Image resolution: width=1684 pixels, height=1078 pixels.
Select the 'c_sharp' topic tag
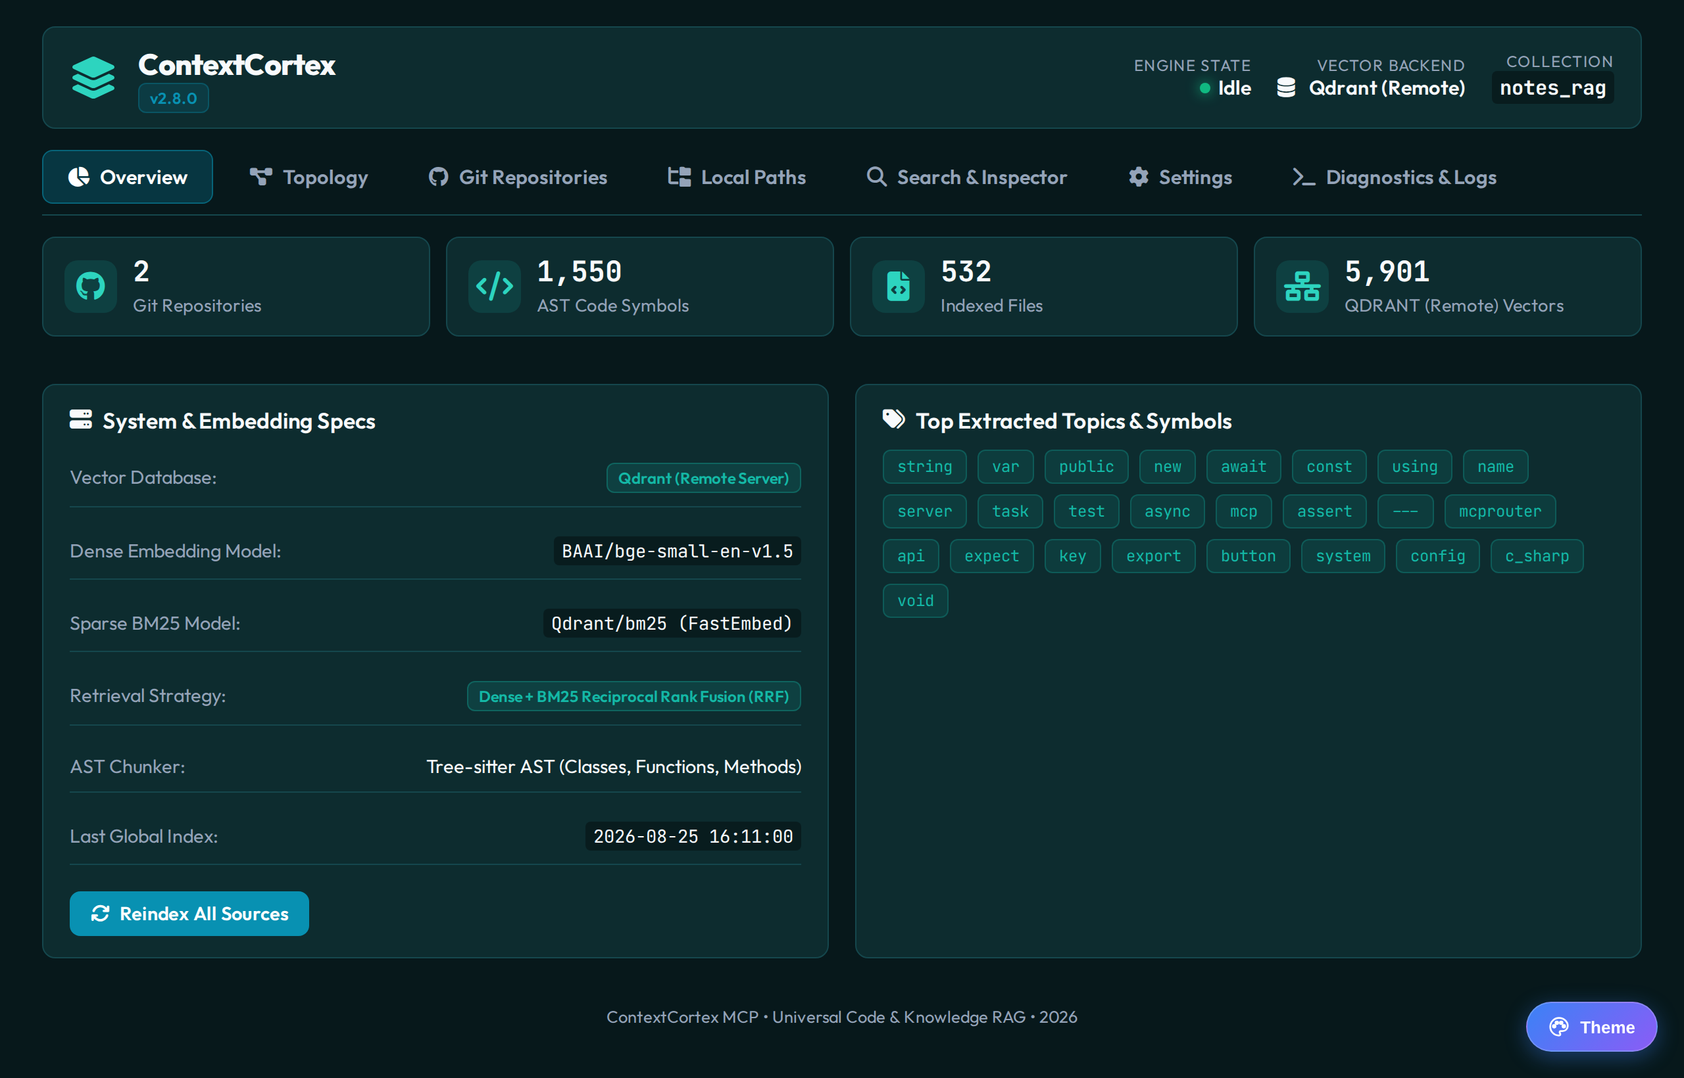pyautogui.click(x=1537, y=557)
